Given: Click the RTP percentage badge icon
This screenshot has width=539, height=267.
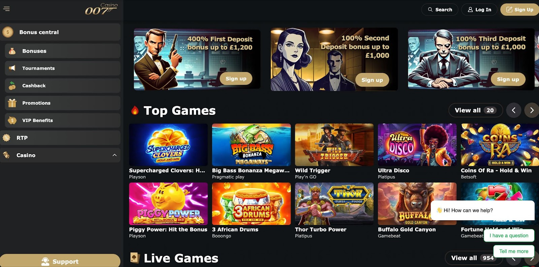Looking at the screenshot, I should [6, 138].
